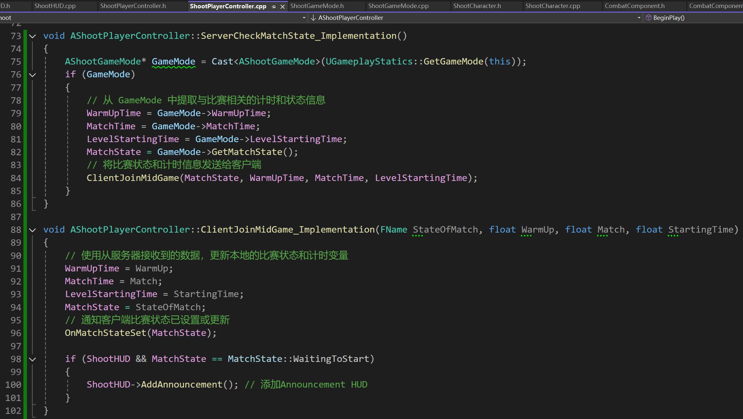Switch to ShootCharacter.cpp tab
This screenshot has width=743, height=419.
pyautogui.click(x=553, y=6)
